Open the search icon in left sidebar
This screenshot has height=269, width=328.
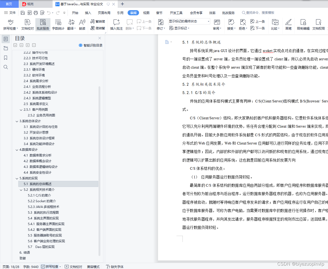click(6, 67)
